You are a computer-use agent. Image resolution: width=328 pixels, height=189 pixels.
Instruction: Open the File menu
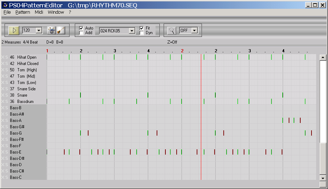pyautogui.click(x=7, y=12)
